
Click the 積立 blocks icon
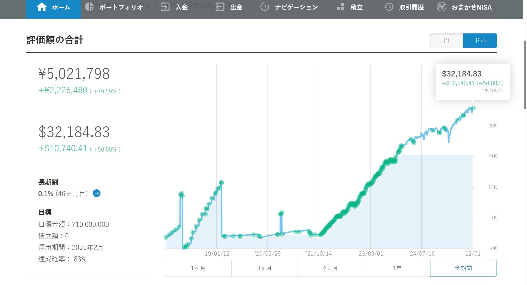click(x=340, y=7)
